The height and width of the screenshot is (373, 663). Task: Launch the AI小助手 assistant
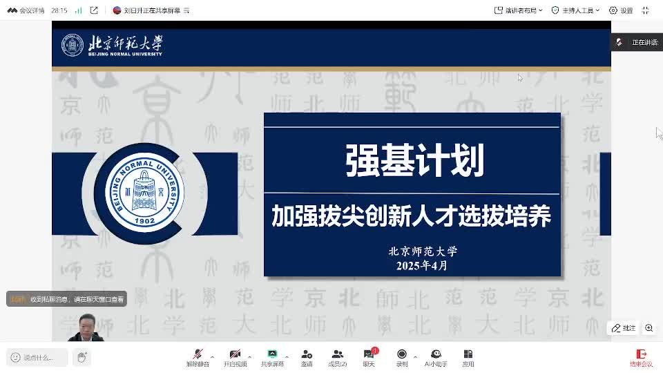[436, 358]
